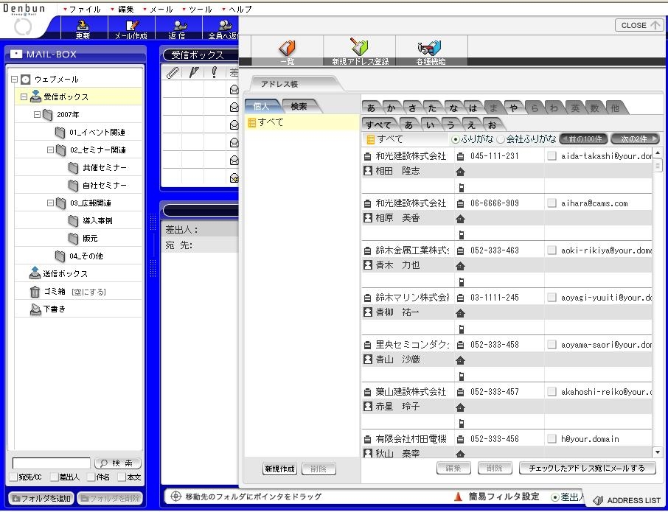The width and height of the screenshot is (668, 512).
Task: Click address list scrollbar up arrow
Action: tap(658, 152)
